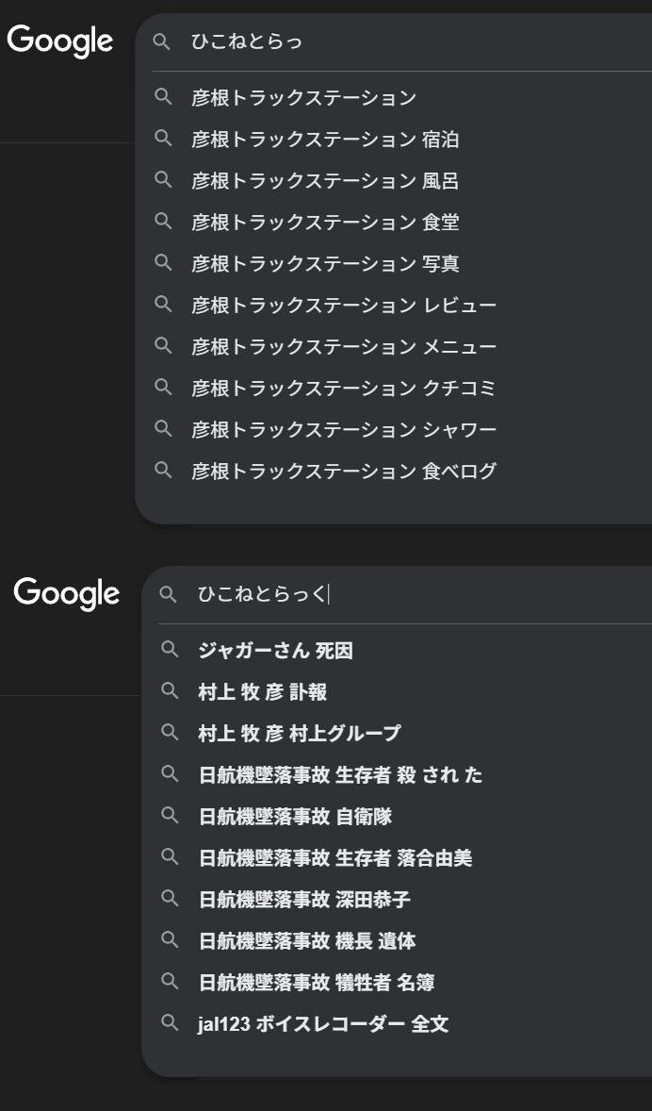Select suggestion 彦根トラックステーション 写真
Viewport: 652px width, 1111px height.
325,263
